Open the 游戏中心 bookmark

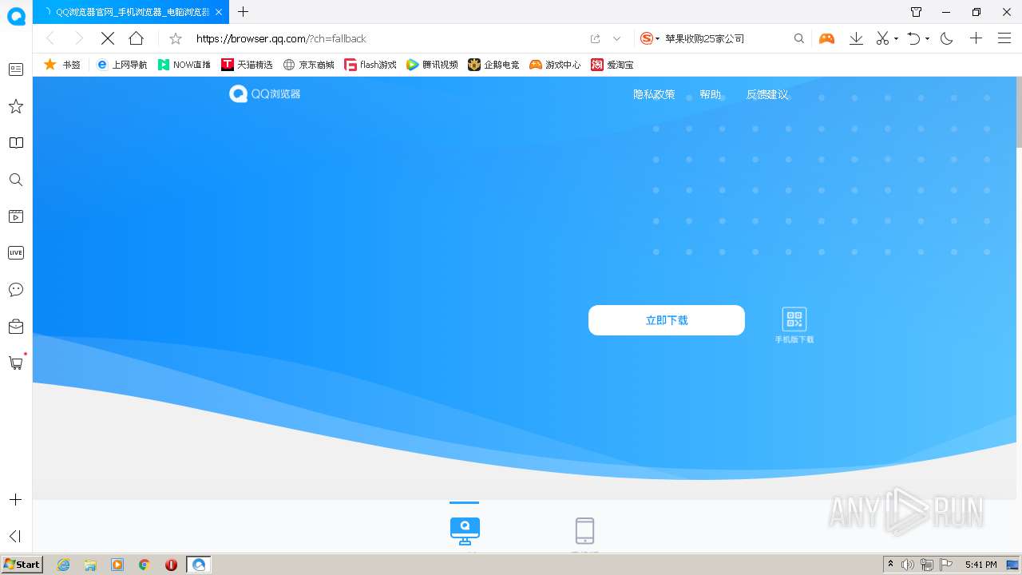[x=555, y=65]
